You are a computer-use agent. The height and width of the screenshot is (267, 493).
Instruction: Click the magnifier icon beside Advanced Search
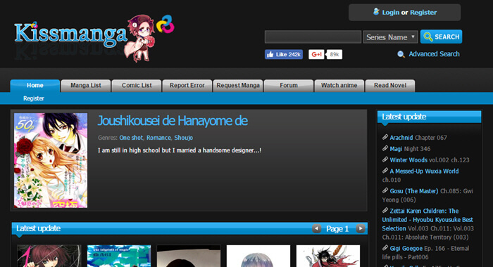tap(401, 54)
